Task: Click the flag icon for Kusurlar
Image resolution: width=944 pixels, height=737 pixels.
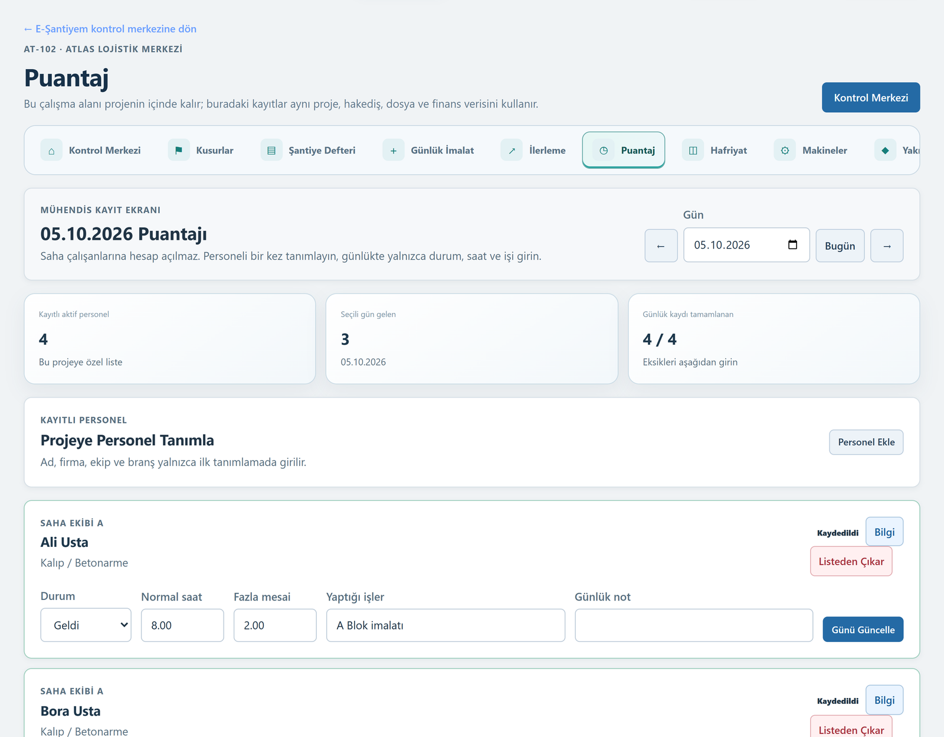Action: (179, 150)
